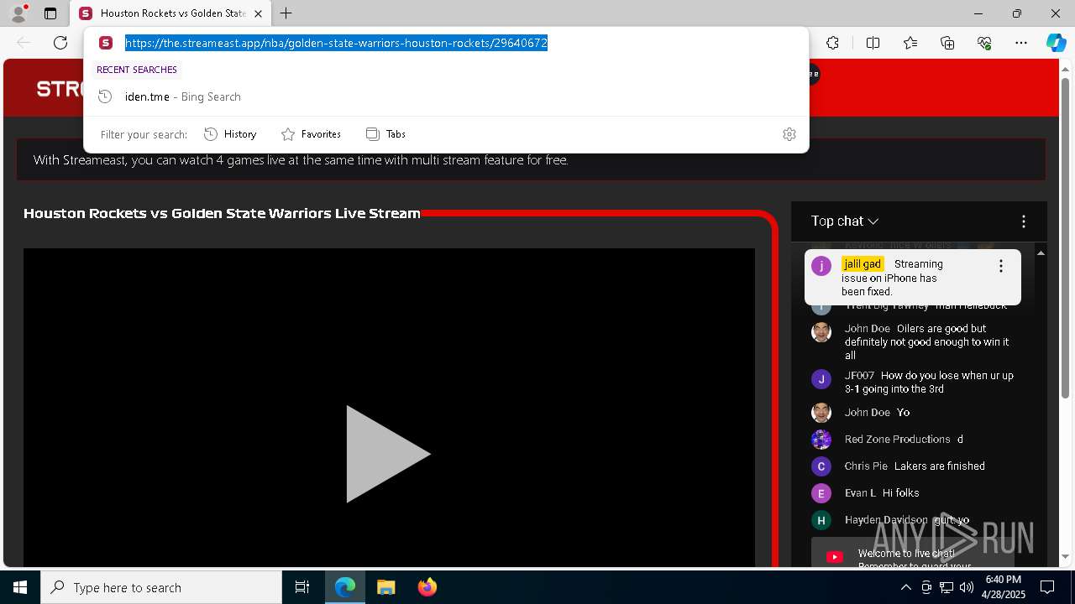Click Houston Rockets vs Golden State Warriors heading
1075x604 pixels.
click(222, 213)
